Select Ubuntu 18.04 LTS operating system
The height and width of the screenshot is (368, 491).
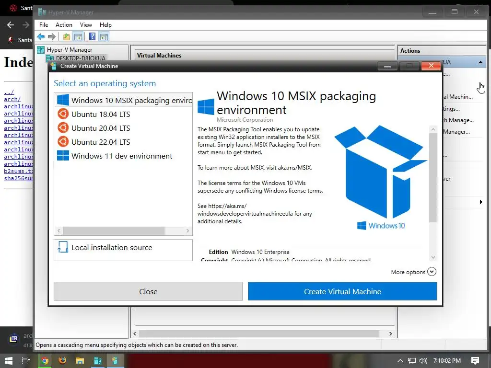tap(123, 114)
